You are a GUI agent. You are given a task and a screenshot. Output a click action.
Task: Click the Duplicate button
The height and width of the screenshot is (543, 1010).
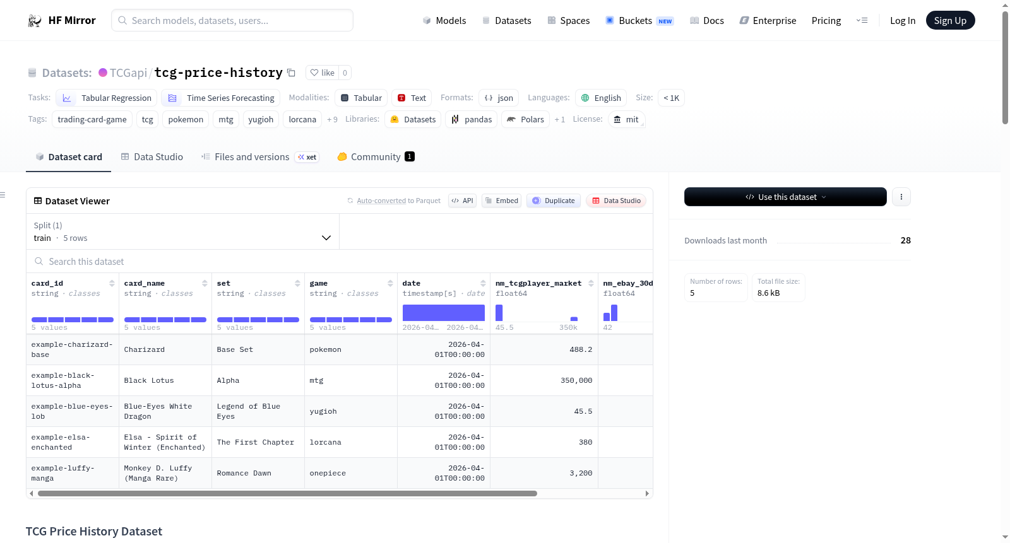pyautogui.click(x=554, y=201)
